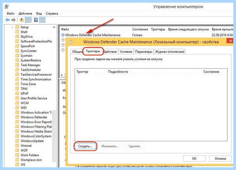Select User Profile Service in the tree
236x170 pixels.
pos(34,98)
